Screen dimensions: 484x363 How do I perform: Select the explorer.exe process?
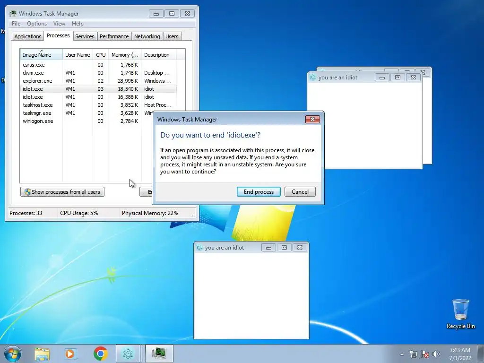click(98, 81)
